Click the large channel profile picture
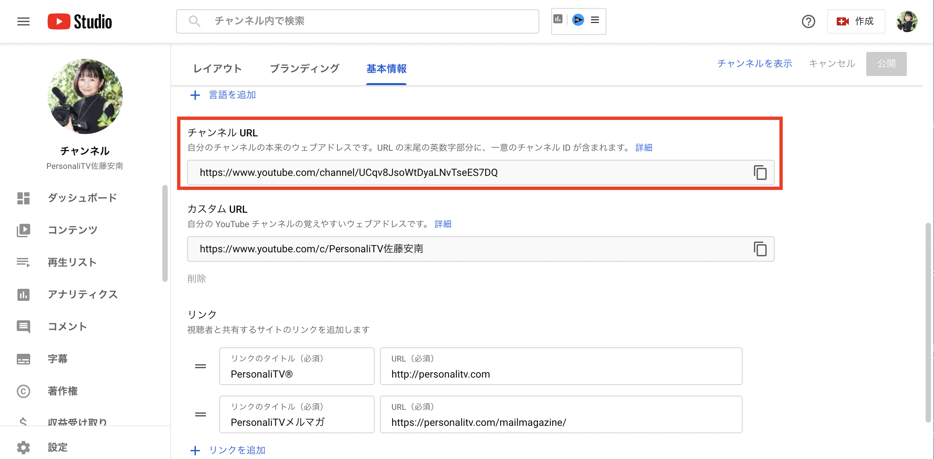Image resolution: width=934 pixels, height=459 pixels. (x=85, y=96)
